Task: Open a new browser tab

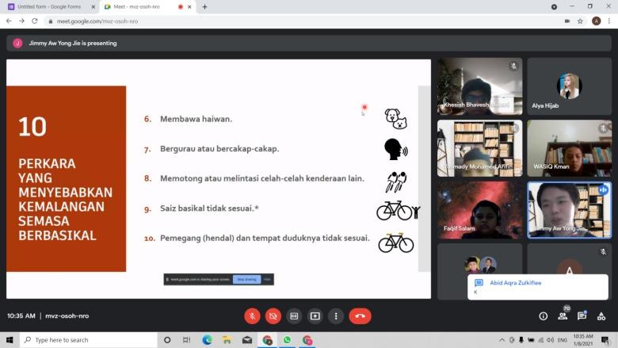Action: click(x=204, y=6)
